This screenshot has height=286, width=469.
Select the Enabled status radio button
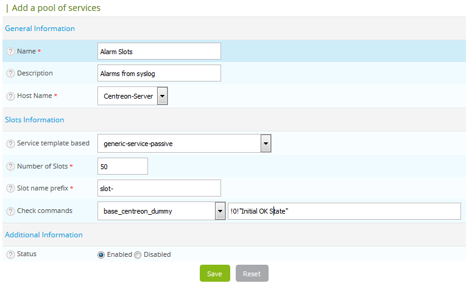tap(101, 255)
